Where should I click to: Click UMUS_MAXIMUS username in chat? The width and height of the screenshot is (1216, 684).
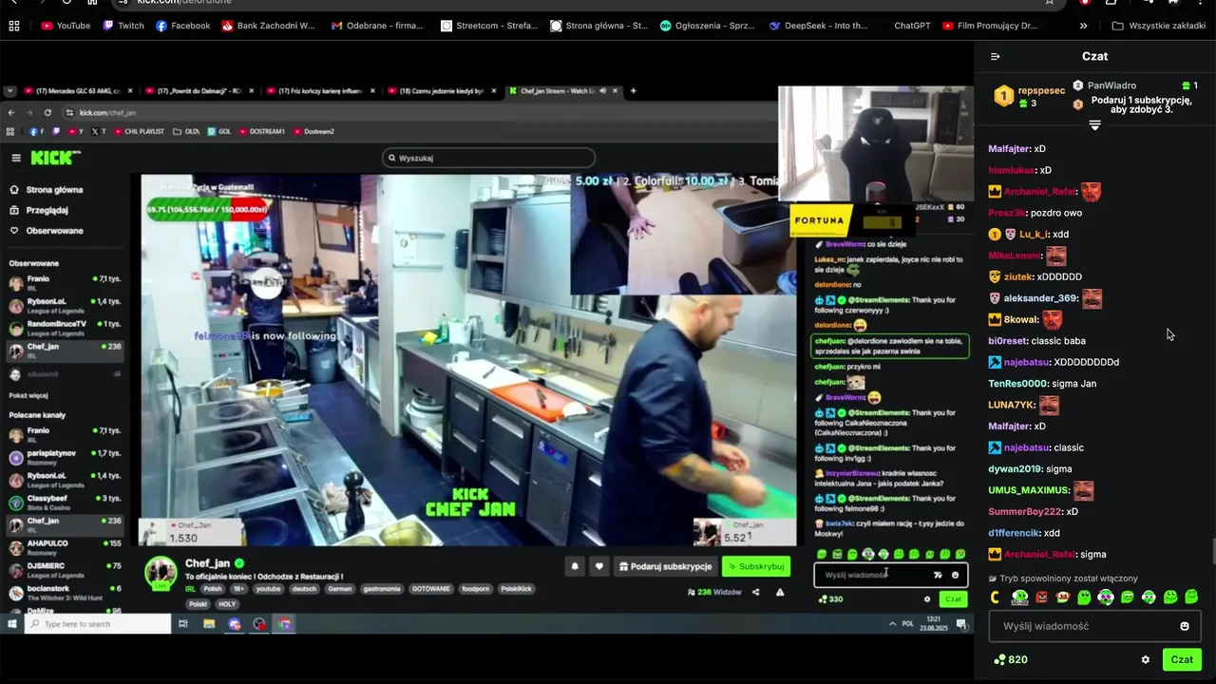click(1028, 490)
